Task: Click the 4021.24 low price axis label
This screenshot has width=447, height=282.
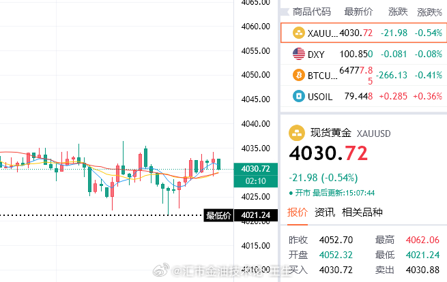Action: (256, 215)
